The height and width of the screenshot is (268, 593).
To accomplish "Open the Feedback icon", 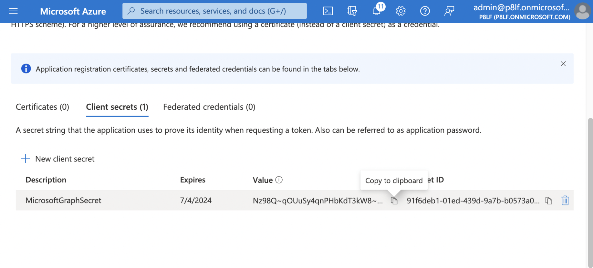I will tap(449, 11).
